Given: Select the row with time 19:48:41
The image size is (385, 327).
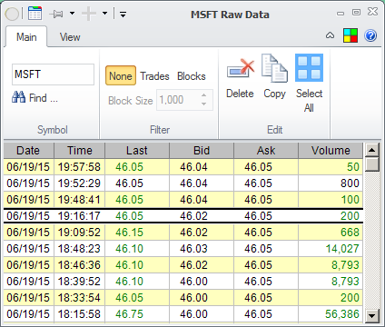Looking at the screenshot, I should (183, 200).
